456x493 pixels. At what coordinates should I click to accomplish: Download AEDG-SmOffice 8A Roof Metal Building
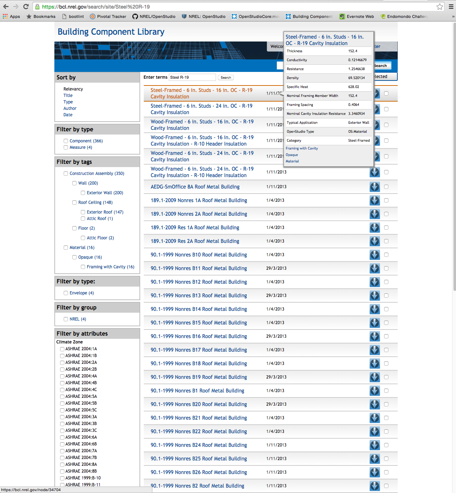[374, 187]
